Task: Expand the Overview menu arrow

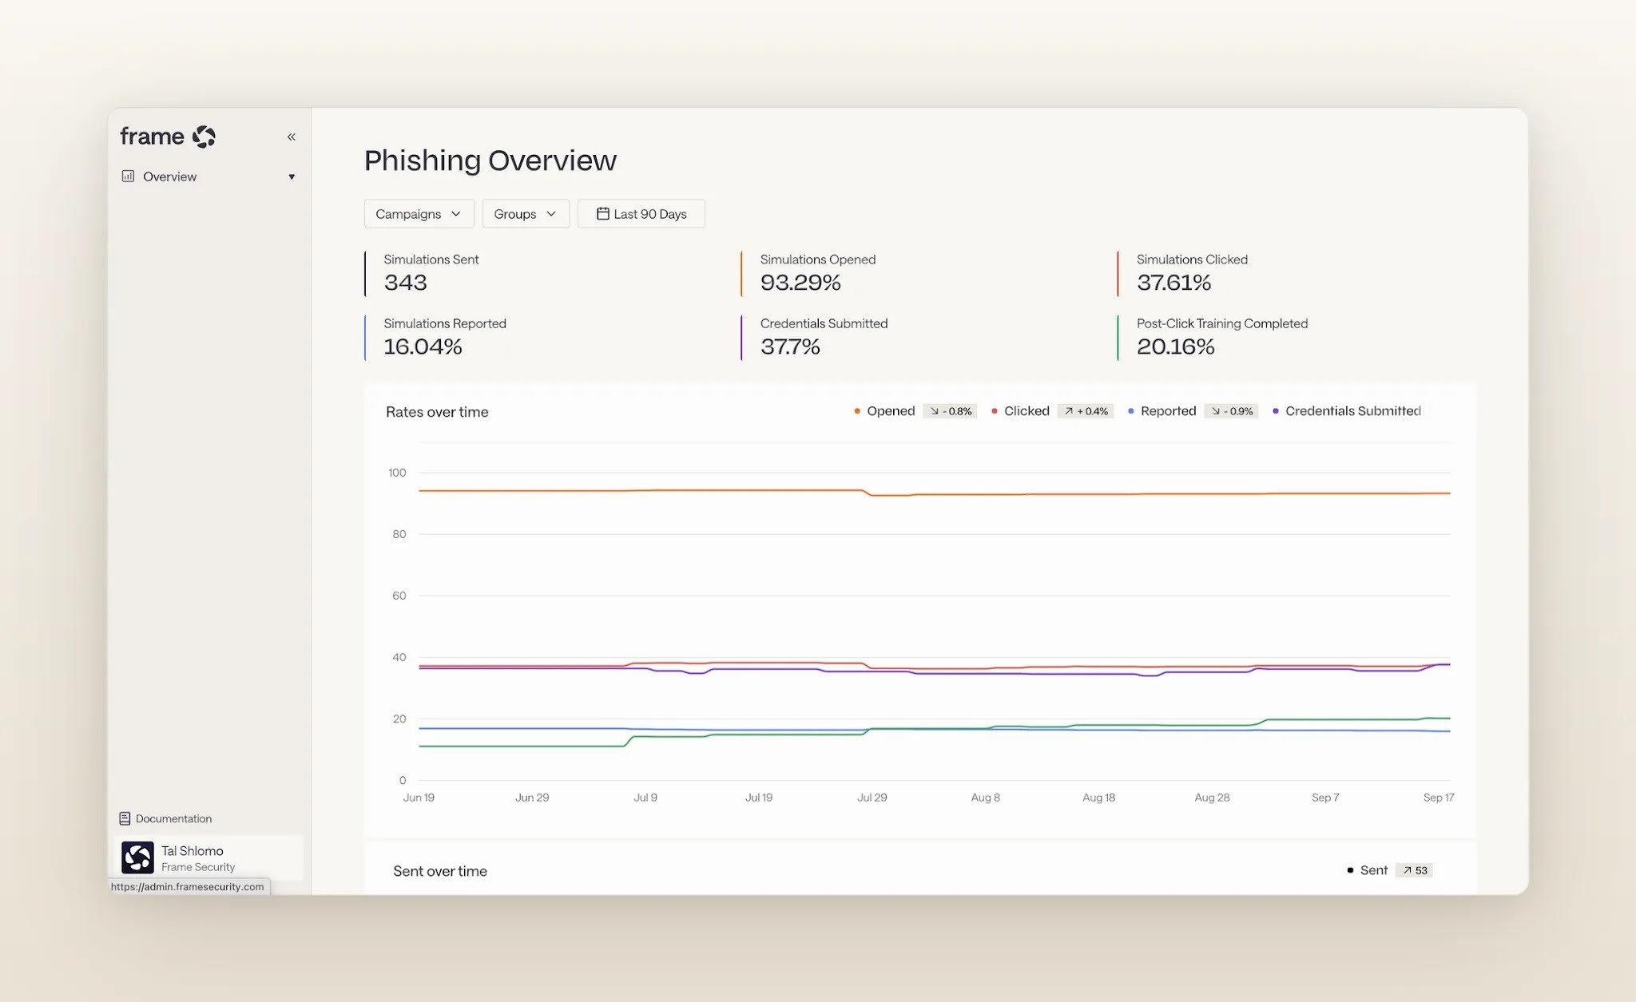Action: [292, 177]
